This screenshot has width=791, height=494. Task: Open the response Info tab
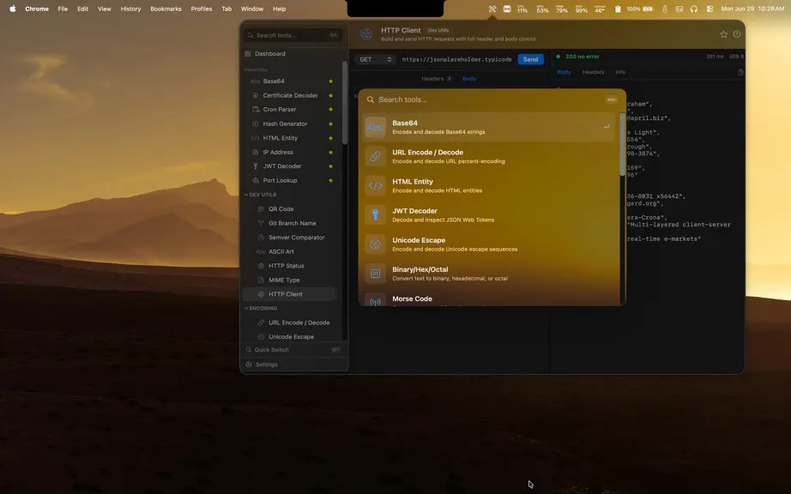(620, 72)
